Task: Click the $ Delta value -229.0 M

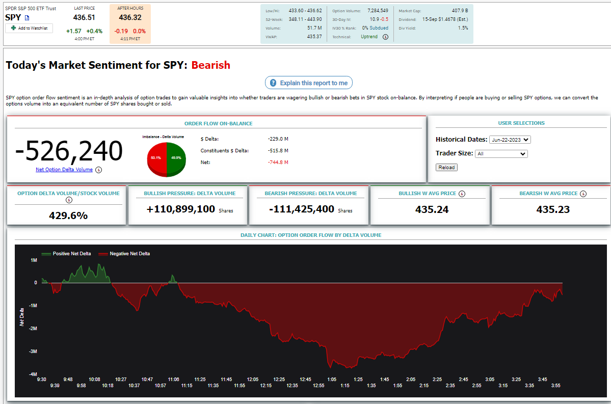Action: point(278,139)
